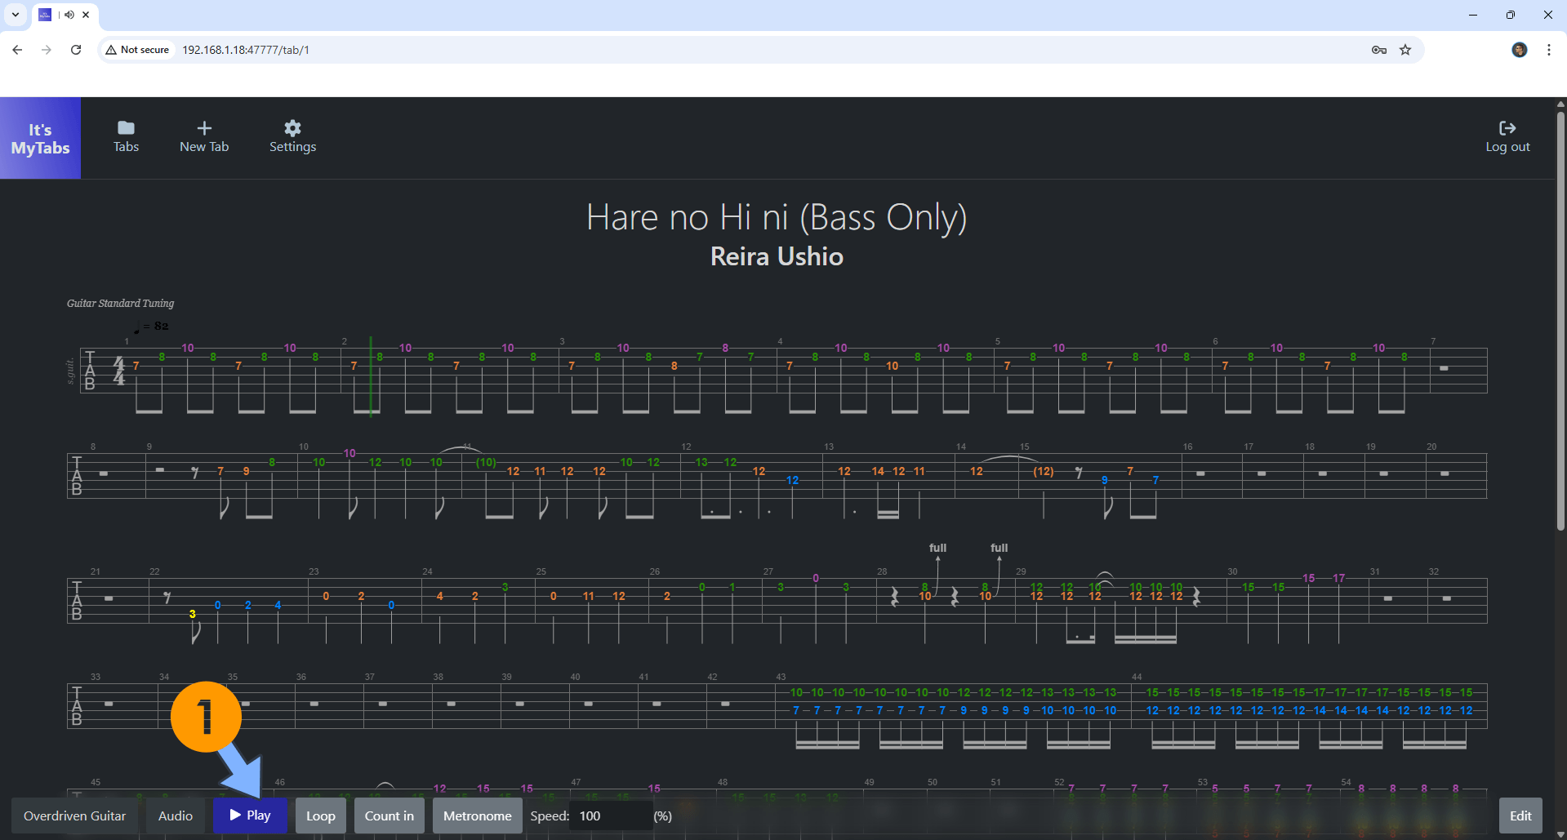
Task: Reload the current page
Action: [75, 50]
